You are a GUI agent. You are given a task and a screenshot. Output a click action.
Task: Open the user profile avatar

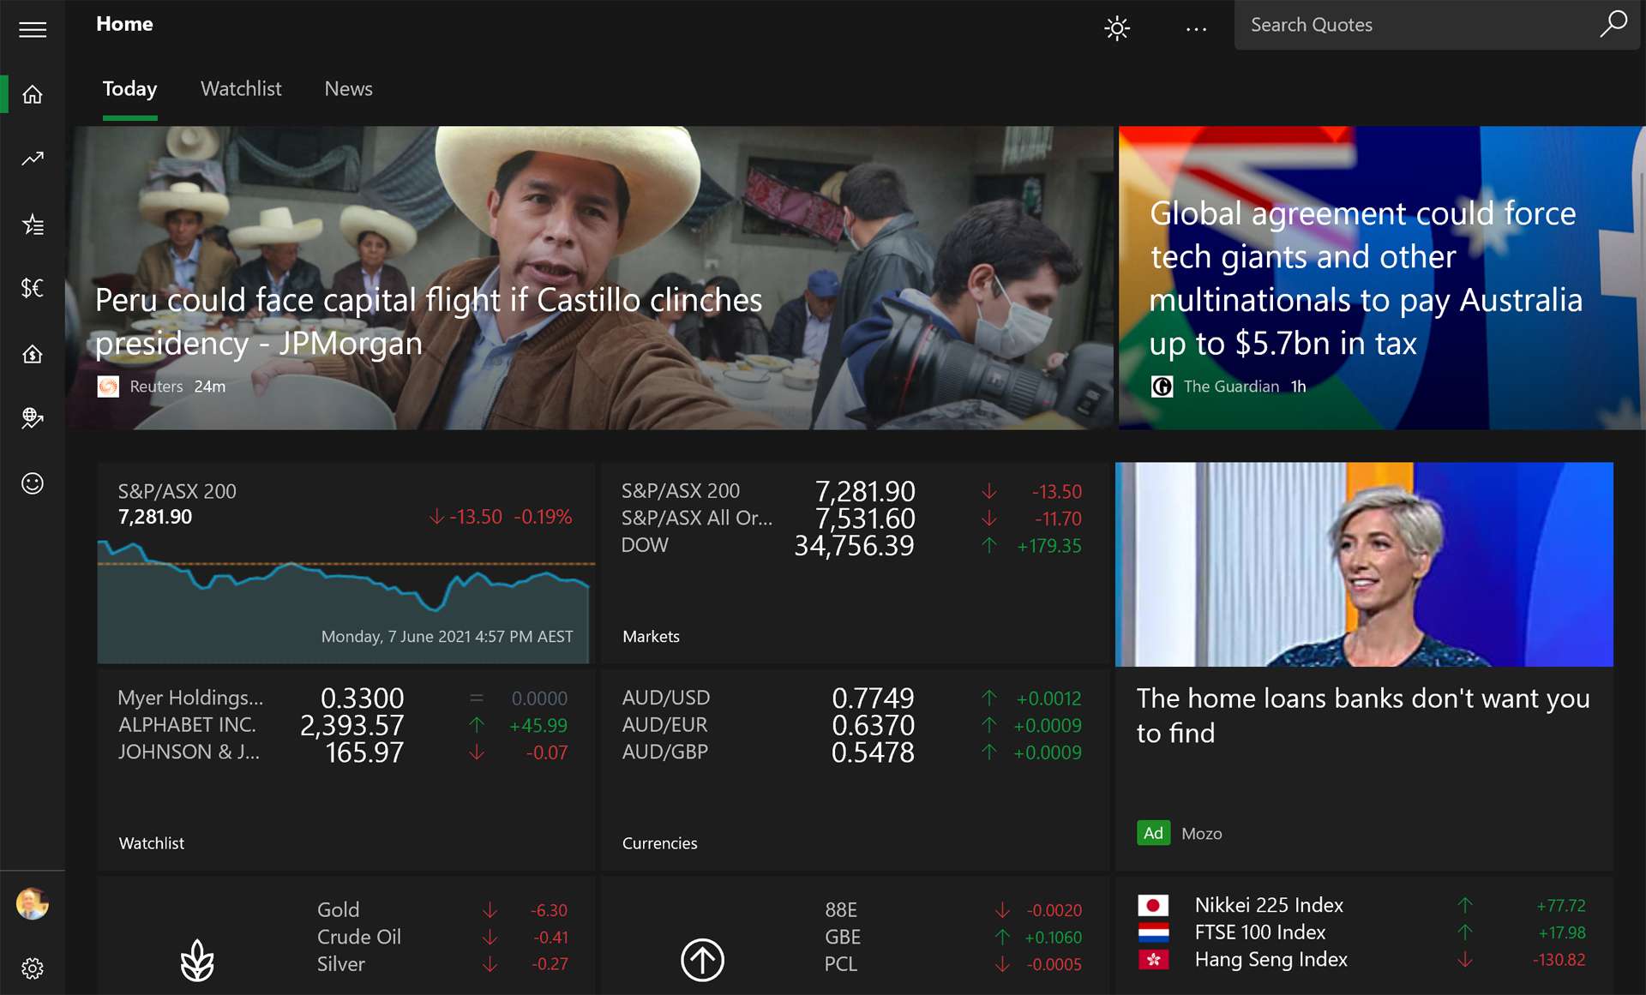pyautogui.click(x=33, y=903)
